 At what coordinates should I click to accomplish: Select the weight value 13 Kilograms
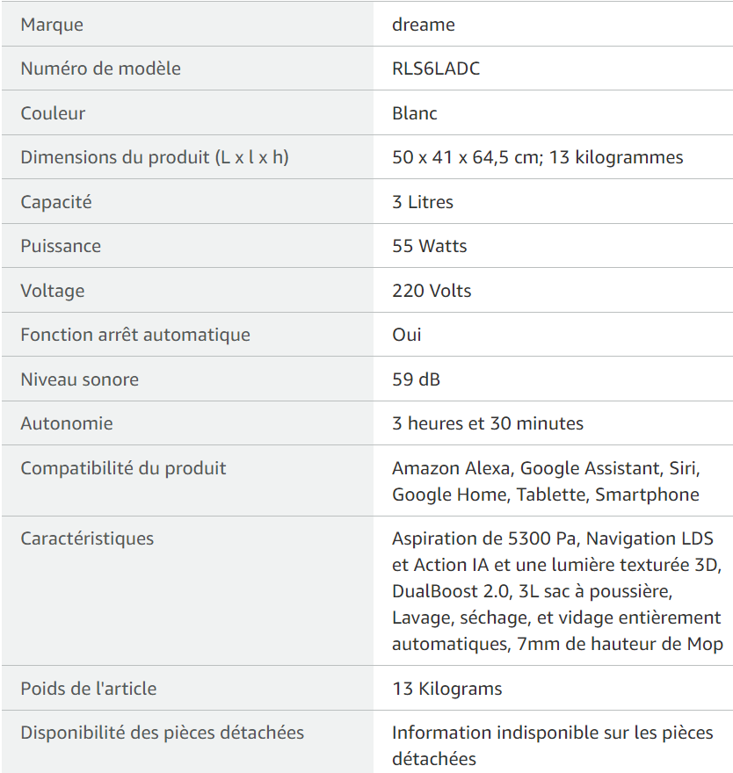click(x=446, y=689)
